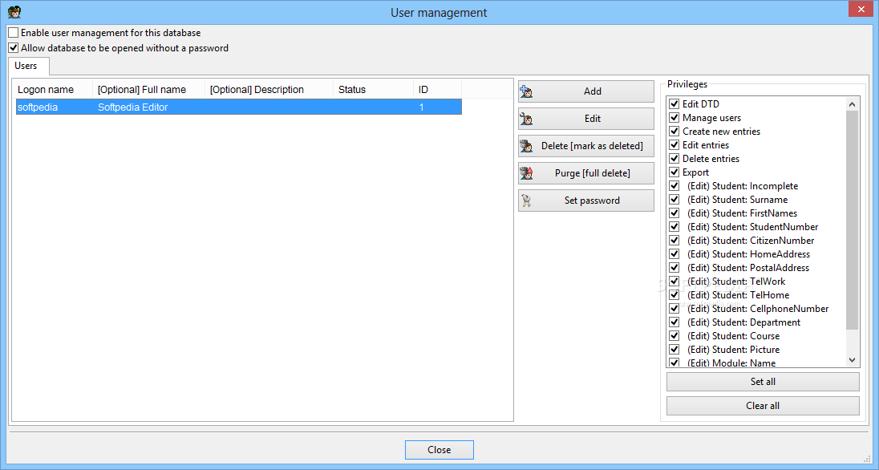This screenshot has height=470, width=879.
Task: Toggle (Edit) Student: Surname privilege
Action: click(674, 200)
